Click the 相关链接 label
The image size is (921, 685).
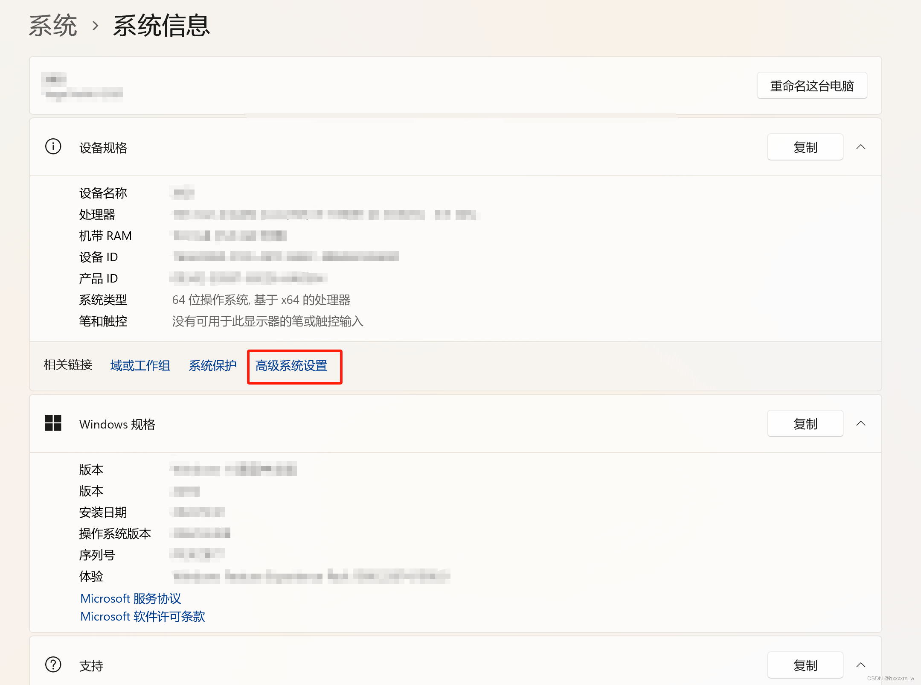[x=68, y=365]
